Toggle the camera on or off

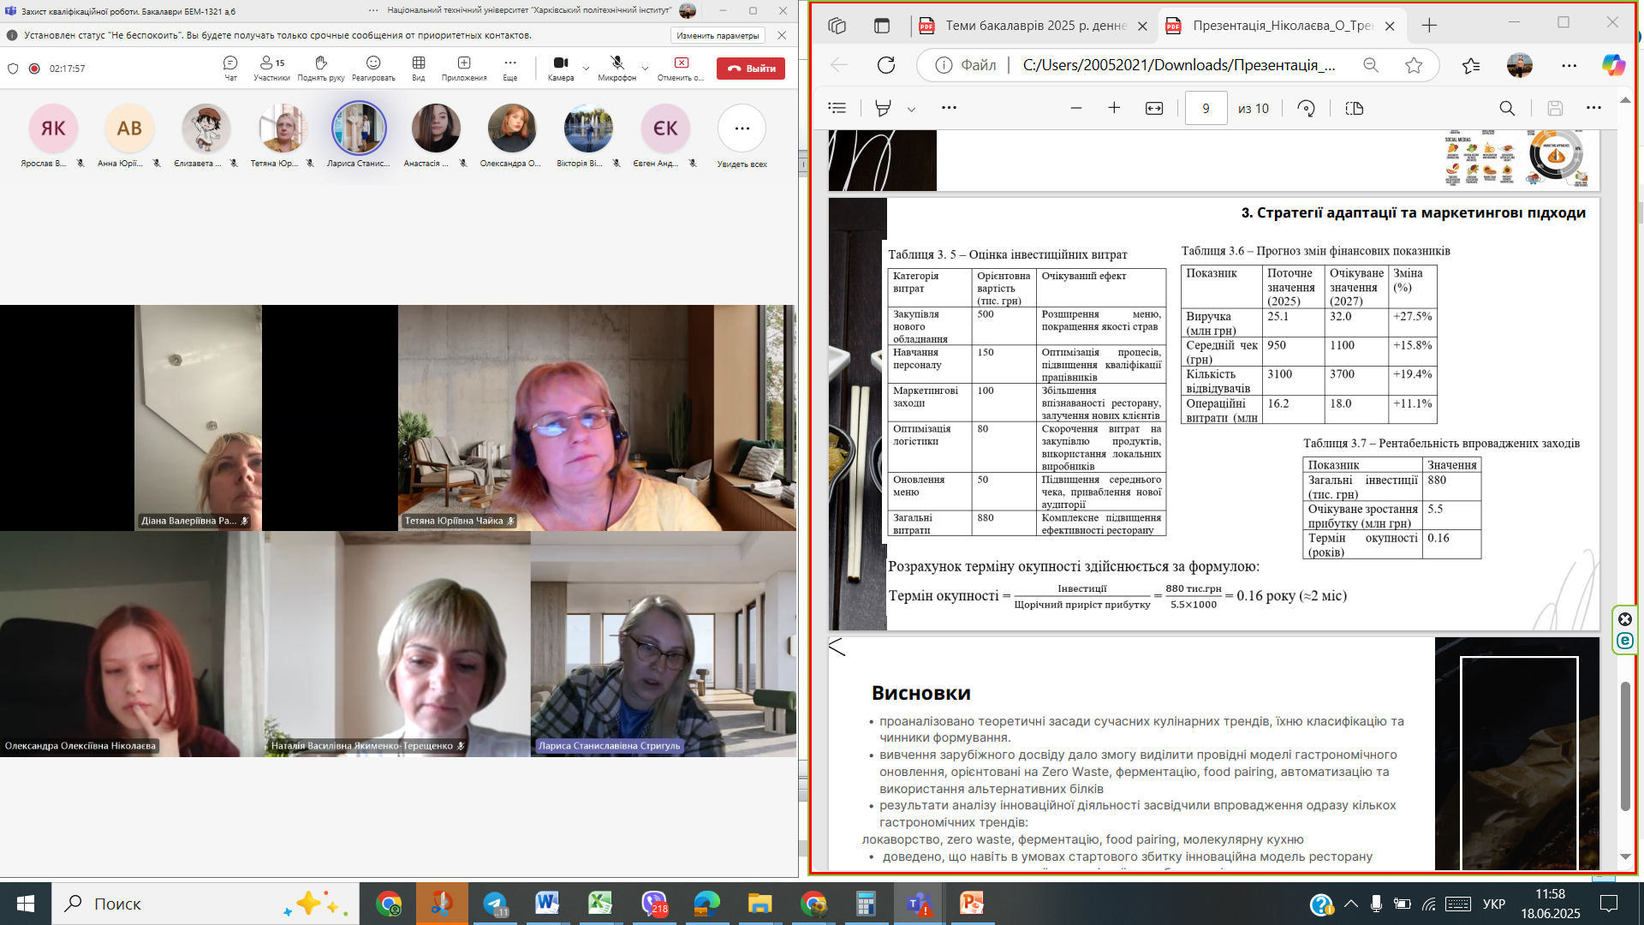coord(561,67)
